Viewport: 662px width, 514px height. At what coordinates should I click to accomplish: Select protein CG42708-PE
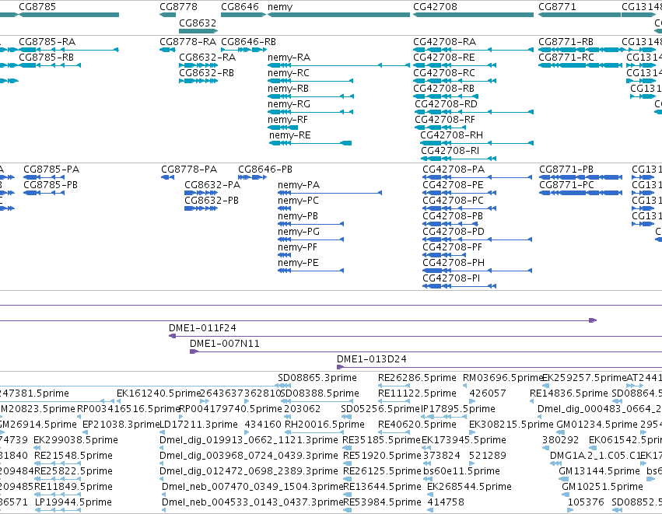pos(459,193)
